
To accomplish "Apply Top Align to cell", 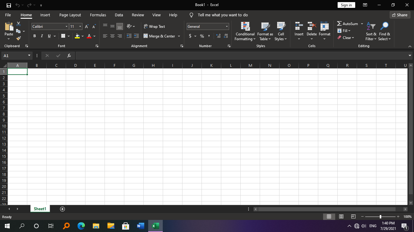I will click(105, 26).
